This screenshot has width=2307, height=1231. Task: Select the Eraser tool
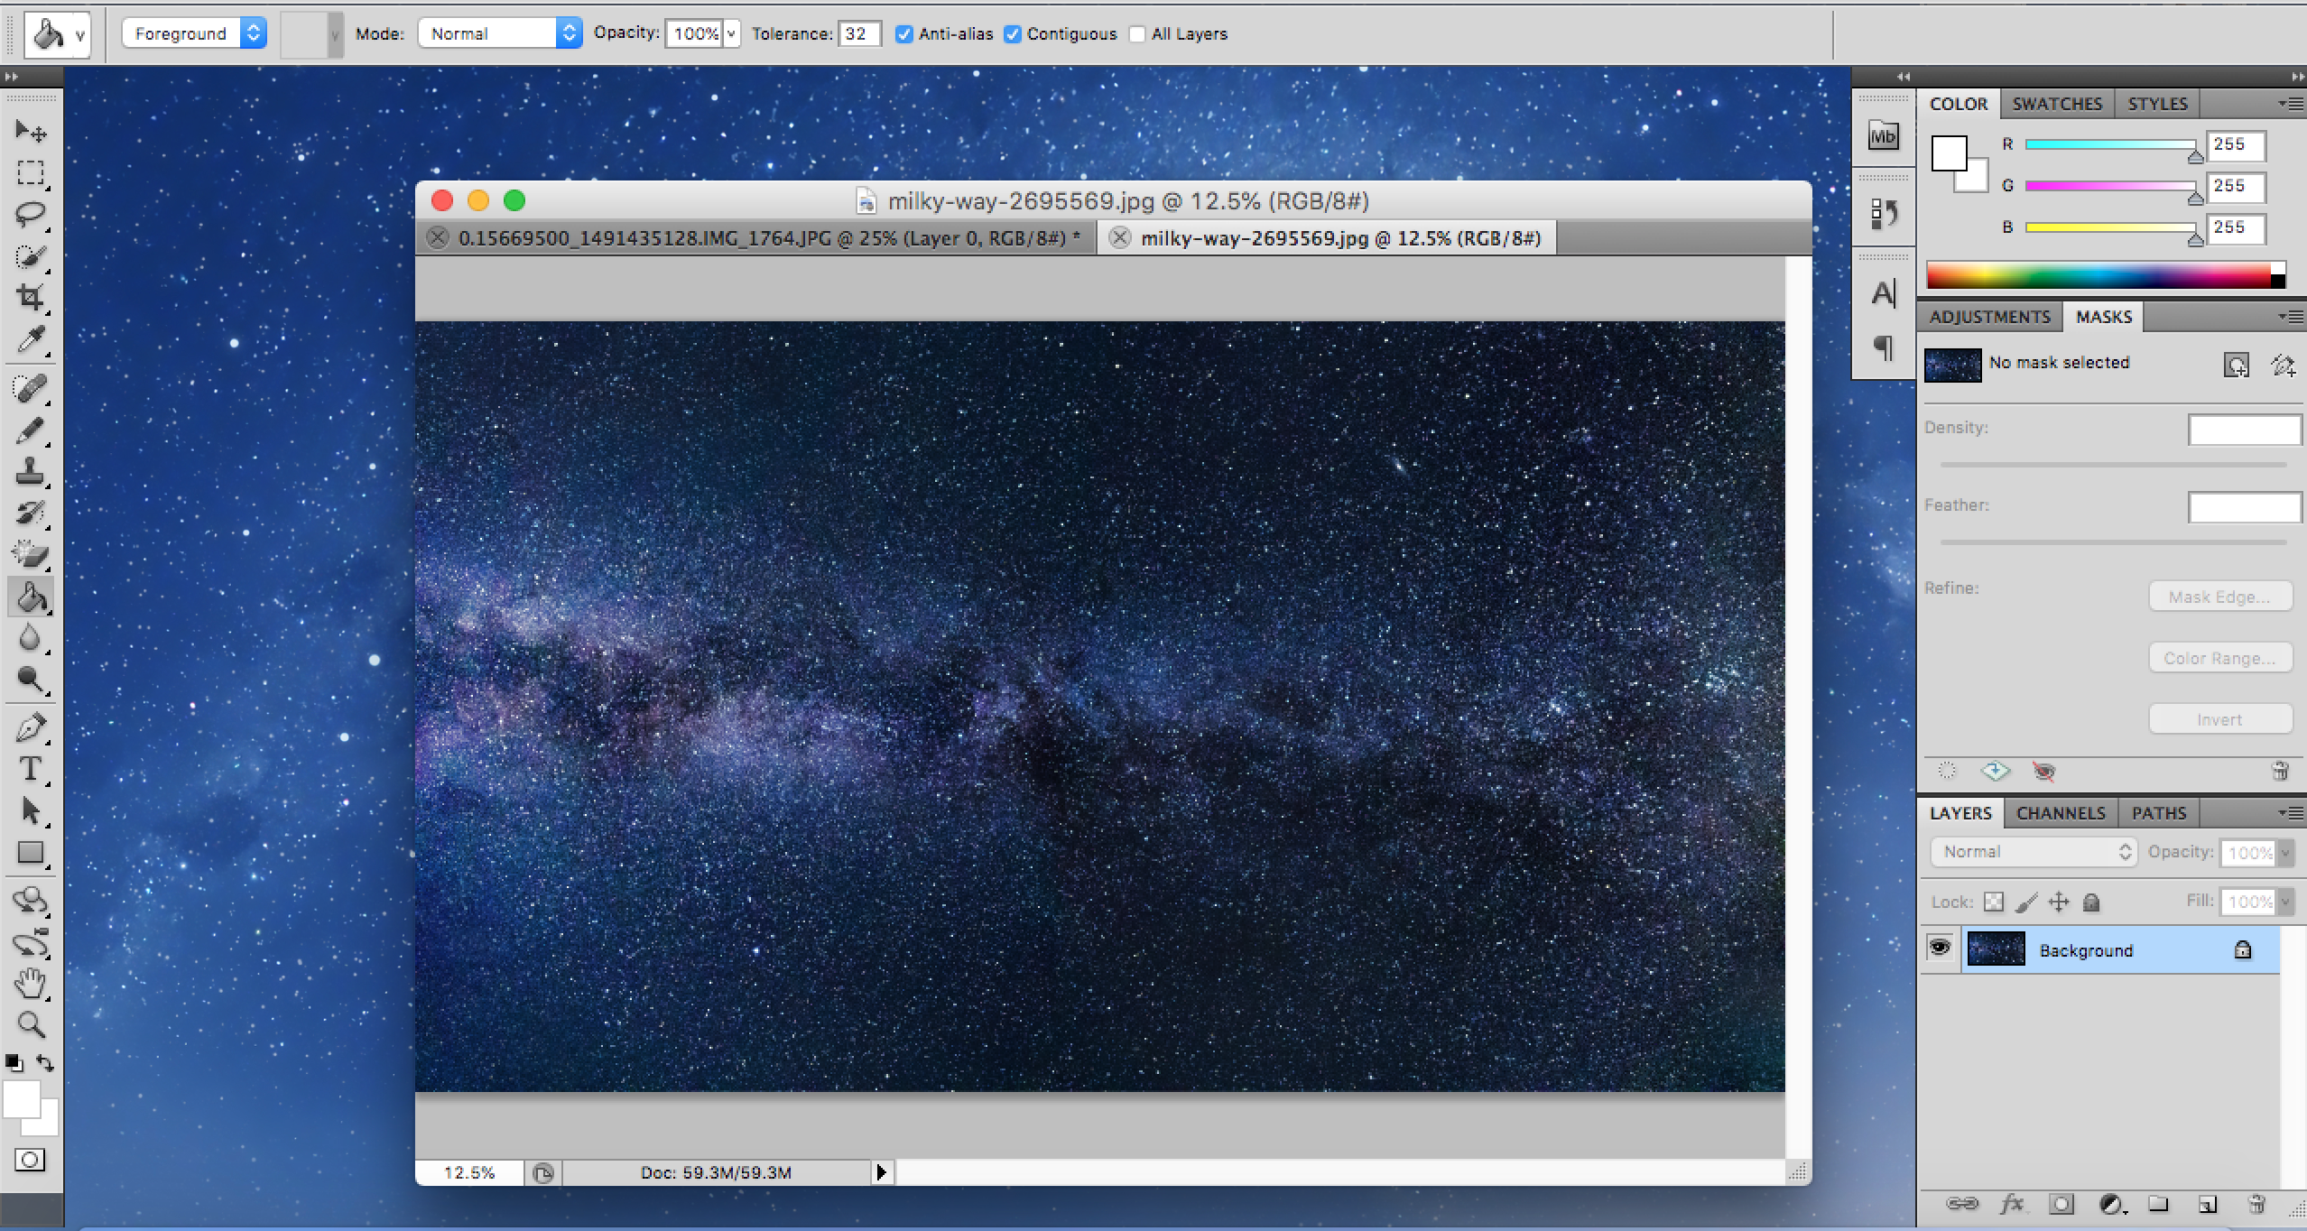[x=31, y=554]
